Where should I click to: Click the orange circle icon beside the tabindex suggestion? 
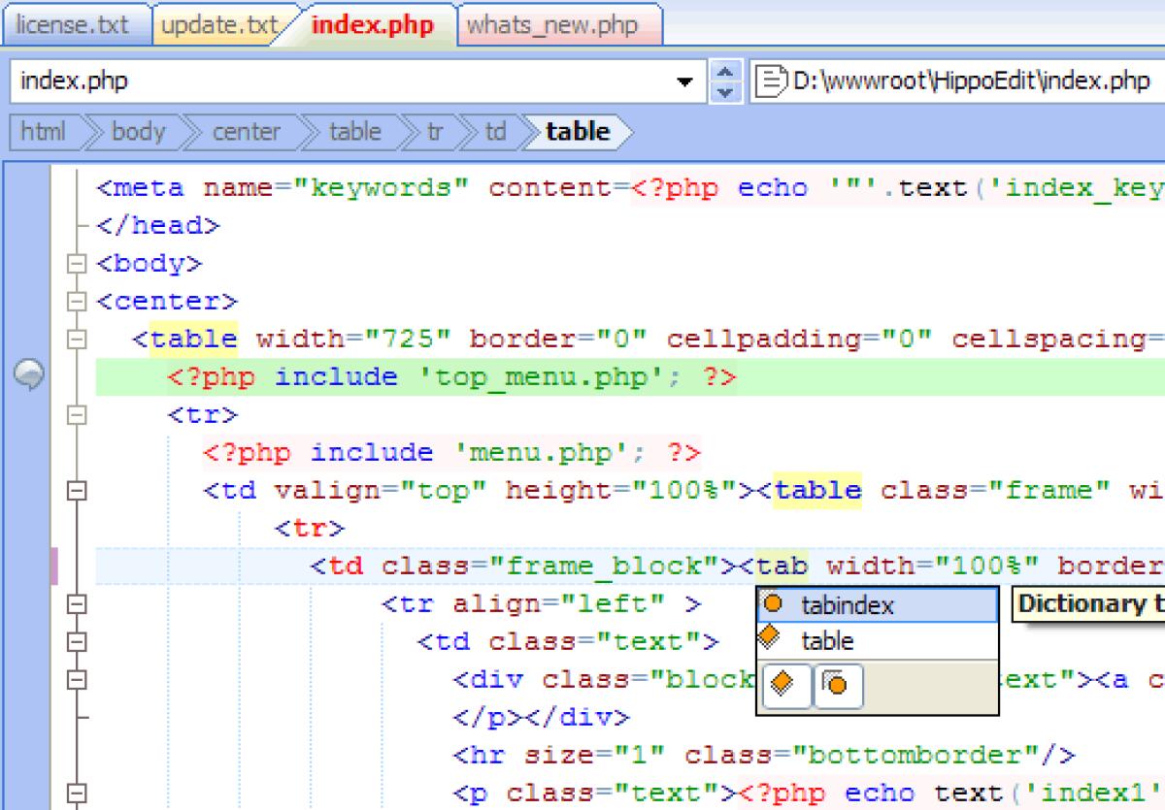pos(774,603)
